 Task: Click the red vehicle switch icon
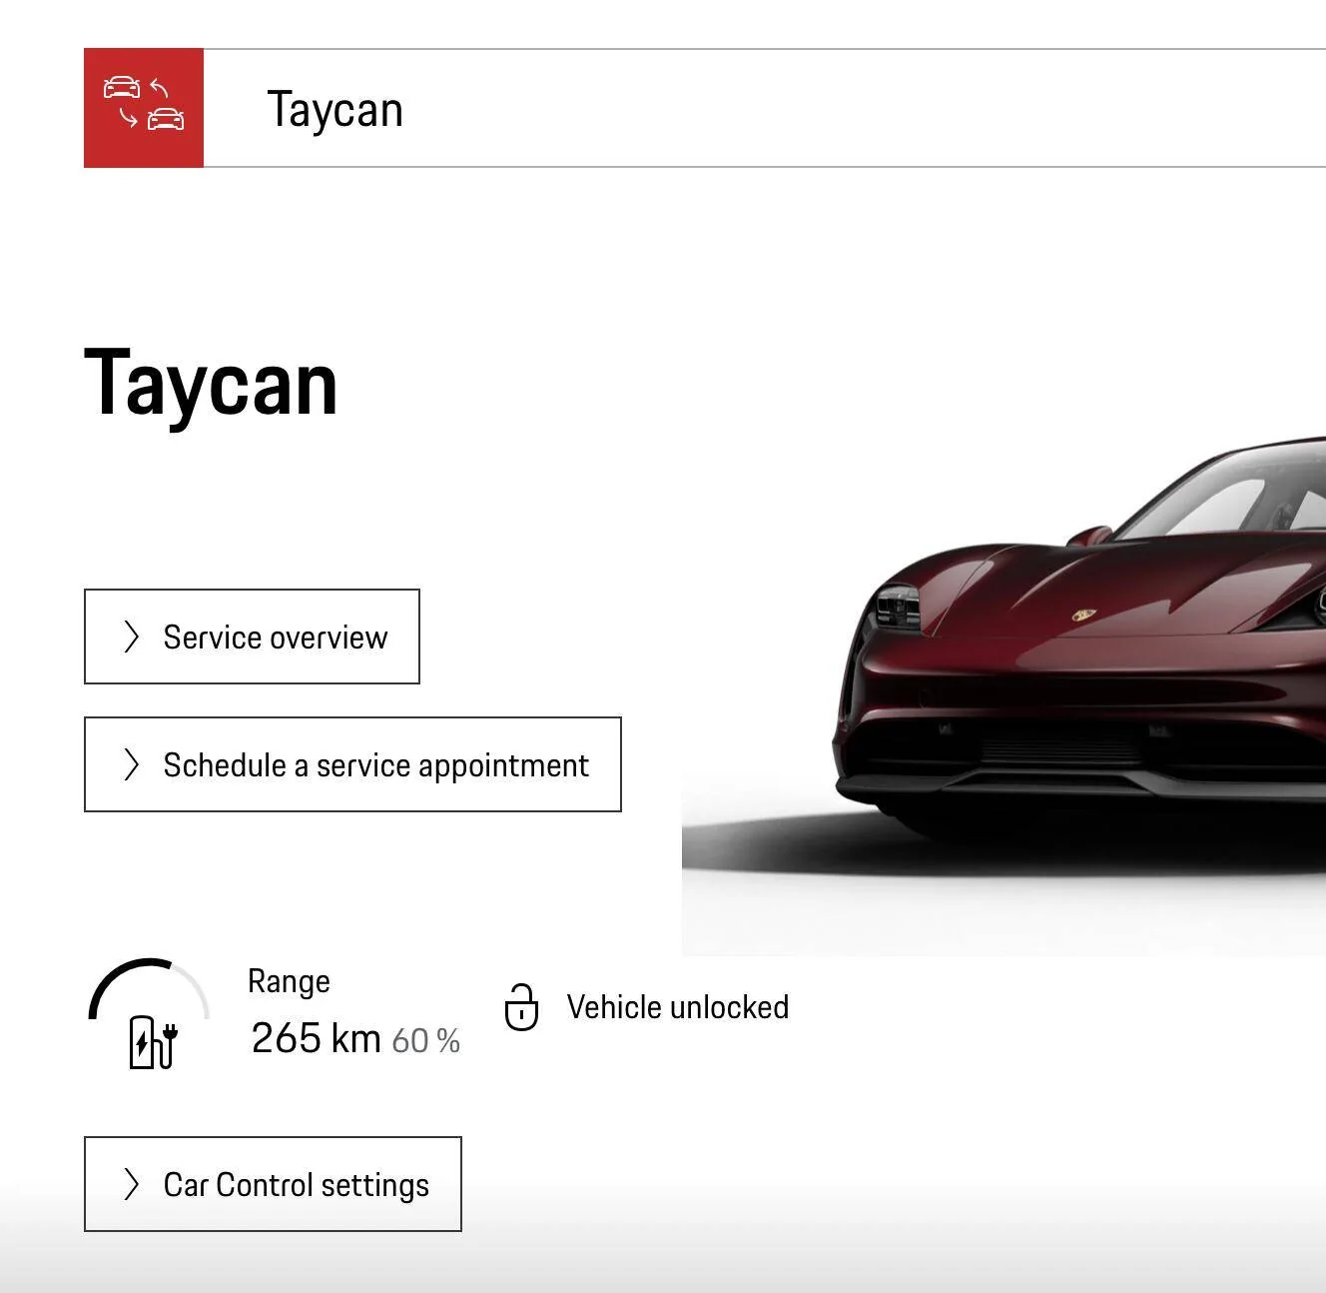tap(144, 108)
